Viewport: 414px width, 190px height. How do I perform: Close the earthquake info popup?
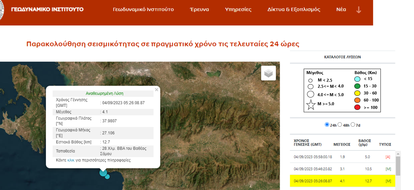point(156,90)
